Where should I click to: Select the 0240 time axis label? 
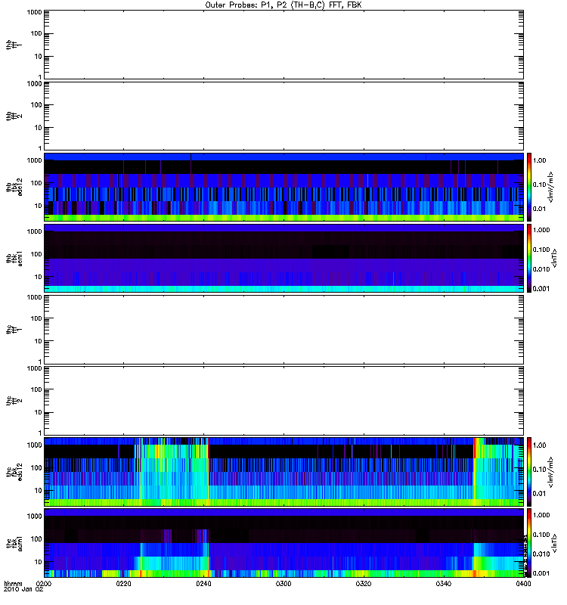203,584
